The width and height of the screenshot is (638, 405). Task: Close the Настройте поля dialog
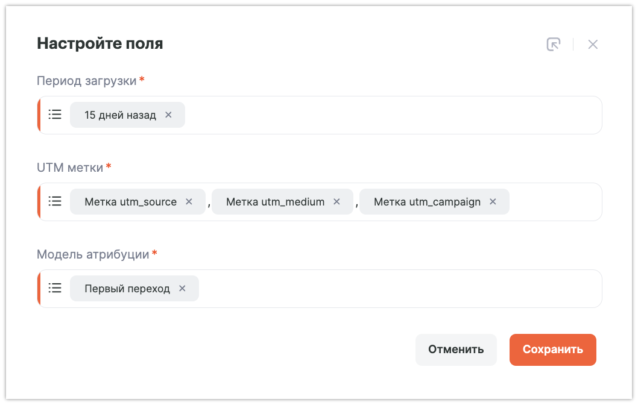pyautogui.click(x=593, y=45)
